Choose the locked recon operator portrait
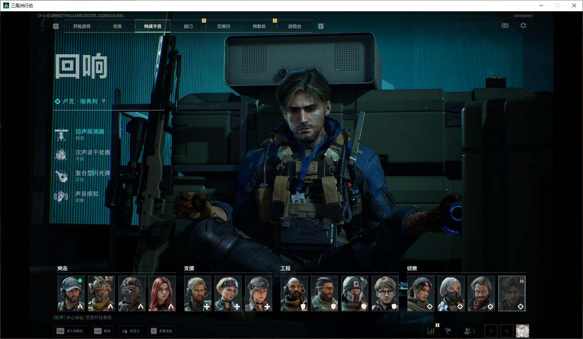This screenshot has height=339, width=583. (511, 293)
